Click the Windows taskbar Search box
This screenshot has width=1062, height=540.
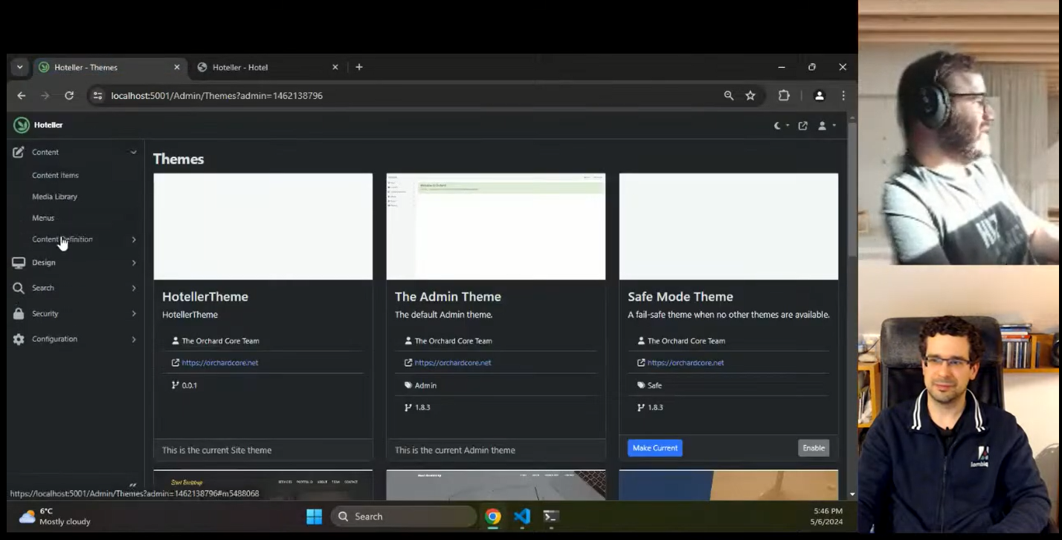404,516
